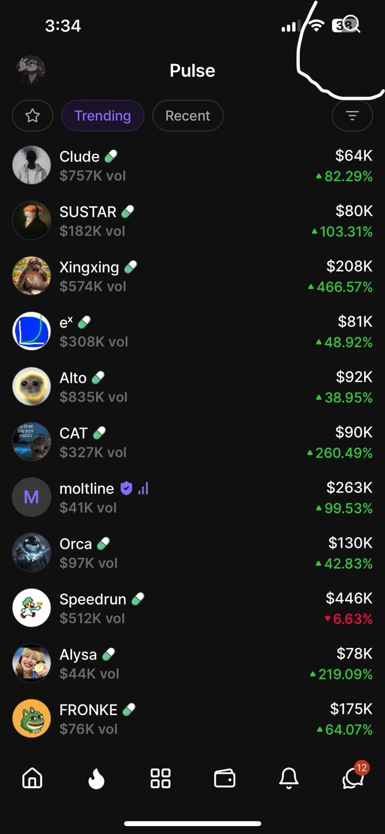Tap the bar chart icon beside moltline
The width and height of the screenshot is (385, 834).
143,488
